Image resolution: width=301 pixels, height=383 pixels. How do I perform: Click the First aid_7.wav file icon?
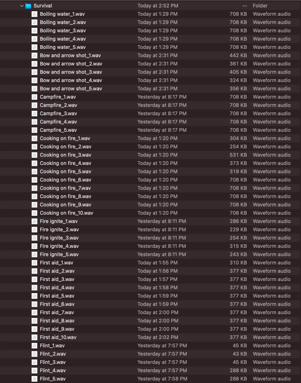34,313
